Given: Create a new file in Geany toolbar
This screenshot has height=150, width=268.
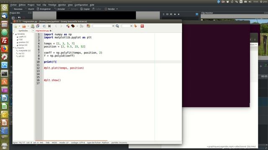Looking at the screenshot, I should click(15, 26).
